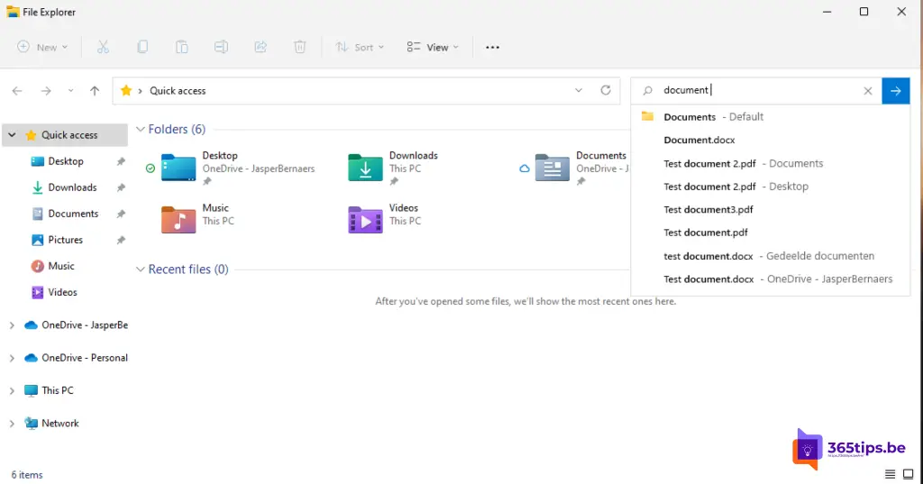Image resolution: width=923 pixels, height=484 pixels.
Task: Click the Share icon in toolbar
Action: pos(260,47)
